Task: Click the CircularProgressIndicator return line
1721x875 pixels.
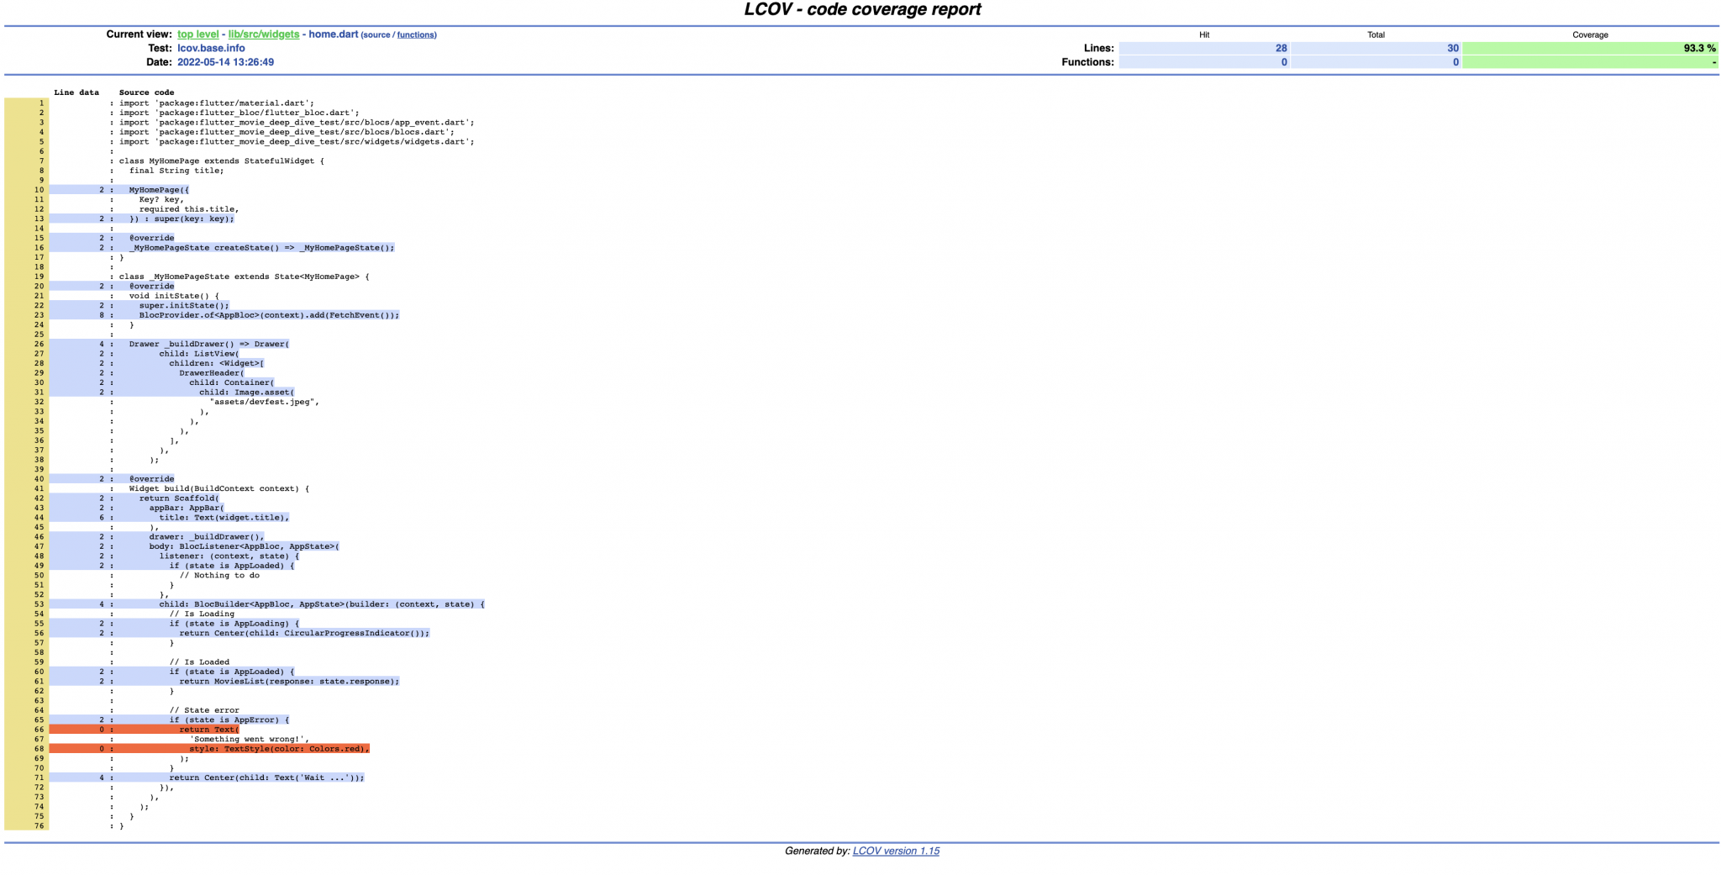Action: 303,633
